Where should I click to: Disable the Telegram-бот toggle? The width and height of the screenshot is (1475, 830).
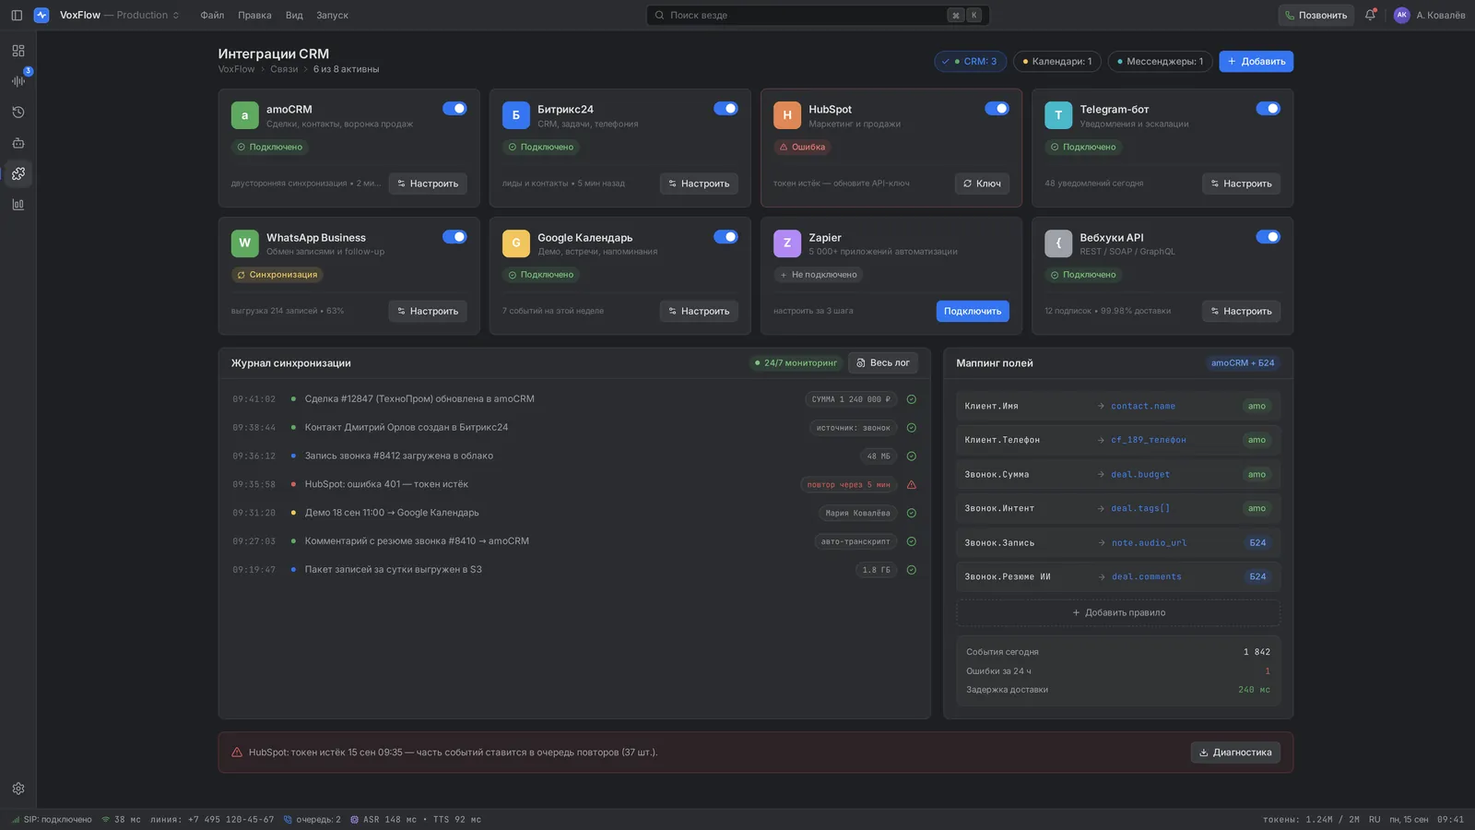[x=1268, y=109]
